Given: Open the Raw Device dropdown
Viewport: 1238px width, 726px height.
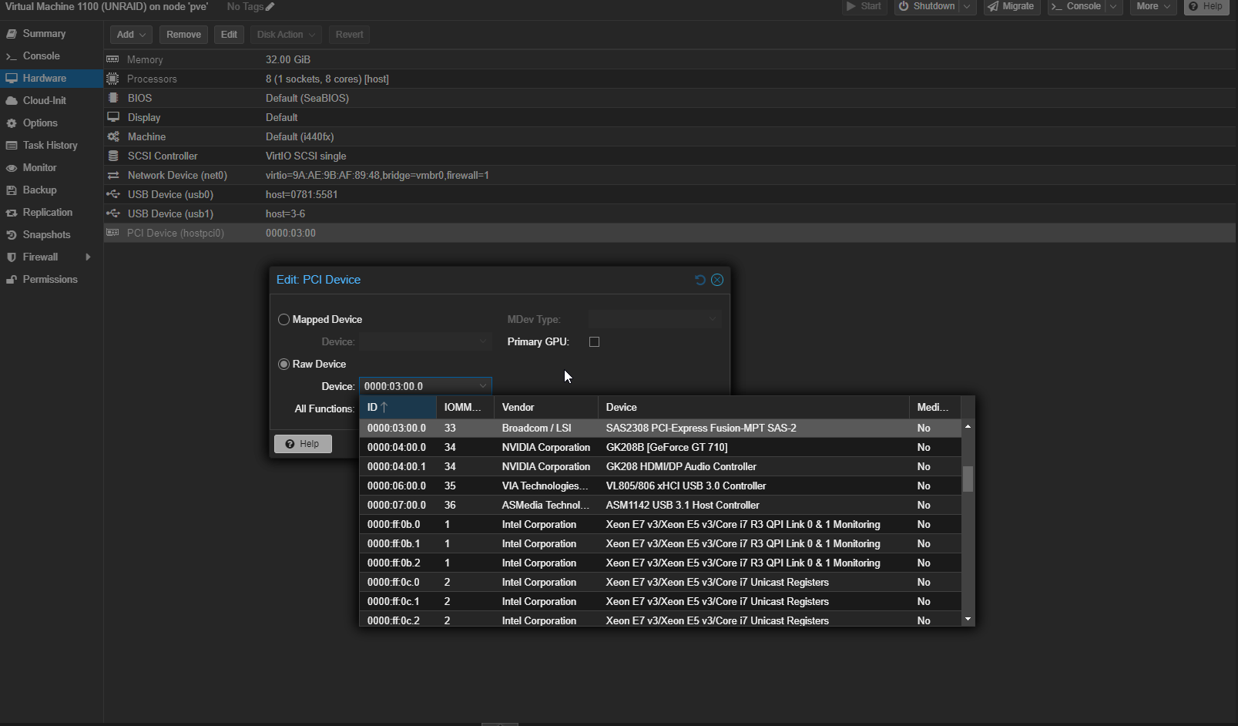Looking at the screenshot, I should pyautogui.click(x=482, y=386).
